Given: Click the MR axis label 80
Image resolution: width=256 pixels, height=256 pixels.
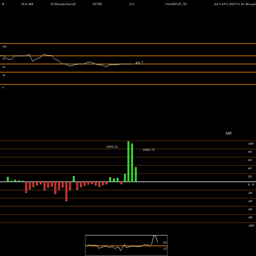Looking at the screenshot, I should [250, 152].
